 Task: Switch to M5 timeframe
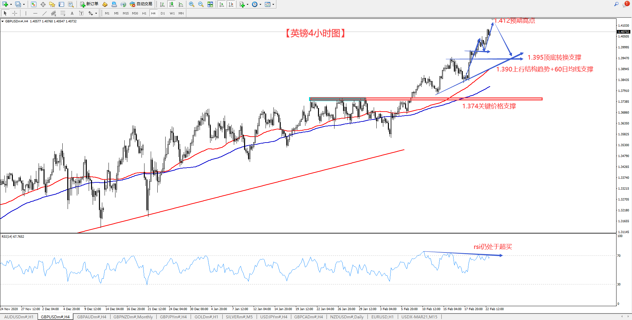click(116, 13)
